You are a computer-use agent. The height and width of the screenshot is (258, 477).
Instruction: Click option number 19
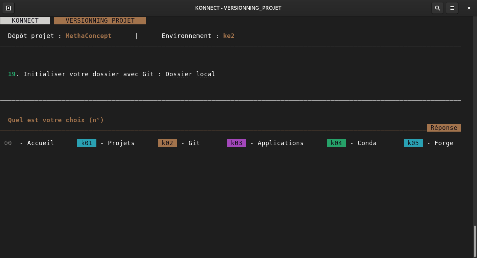tap(12, 74)
